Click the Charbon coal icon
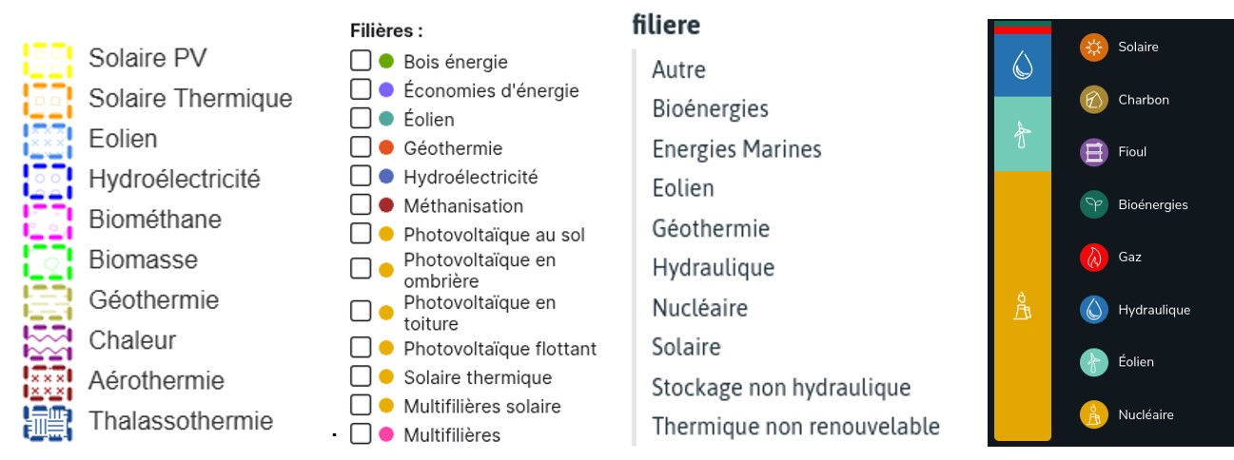1234x460 pixels. [x=1094, y=100]
